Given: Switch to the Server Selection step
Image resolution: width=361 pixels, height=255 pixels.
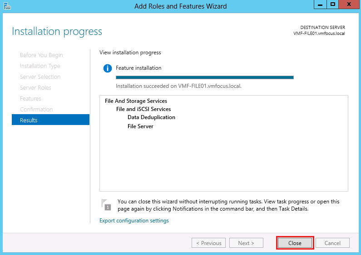Looking at the screenshot, I should 40,77.
